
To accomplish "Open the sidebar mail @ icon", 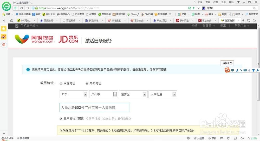I will (4, 45).
